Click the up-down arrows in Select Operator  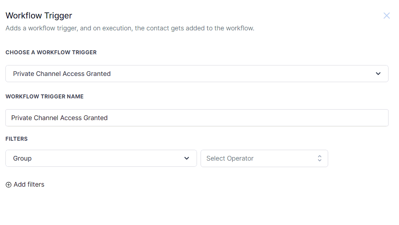319,158
